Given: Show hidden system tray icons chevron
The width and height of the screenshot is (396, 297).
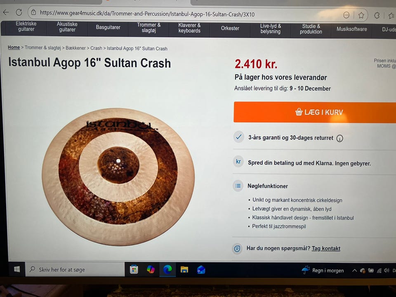Looking at the screenshot, I should coord(354,271).
